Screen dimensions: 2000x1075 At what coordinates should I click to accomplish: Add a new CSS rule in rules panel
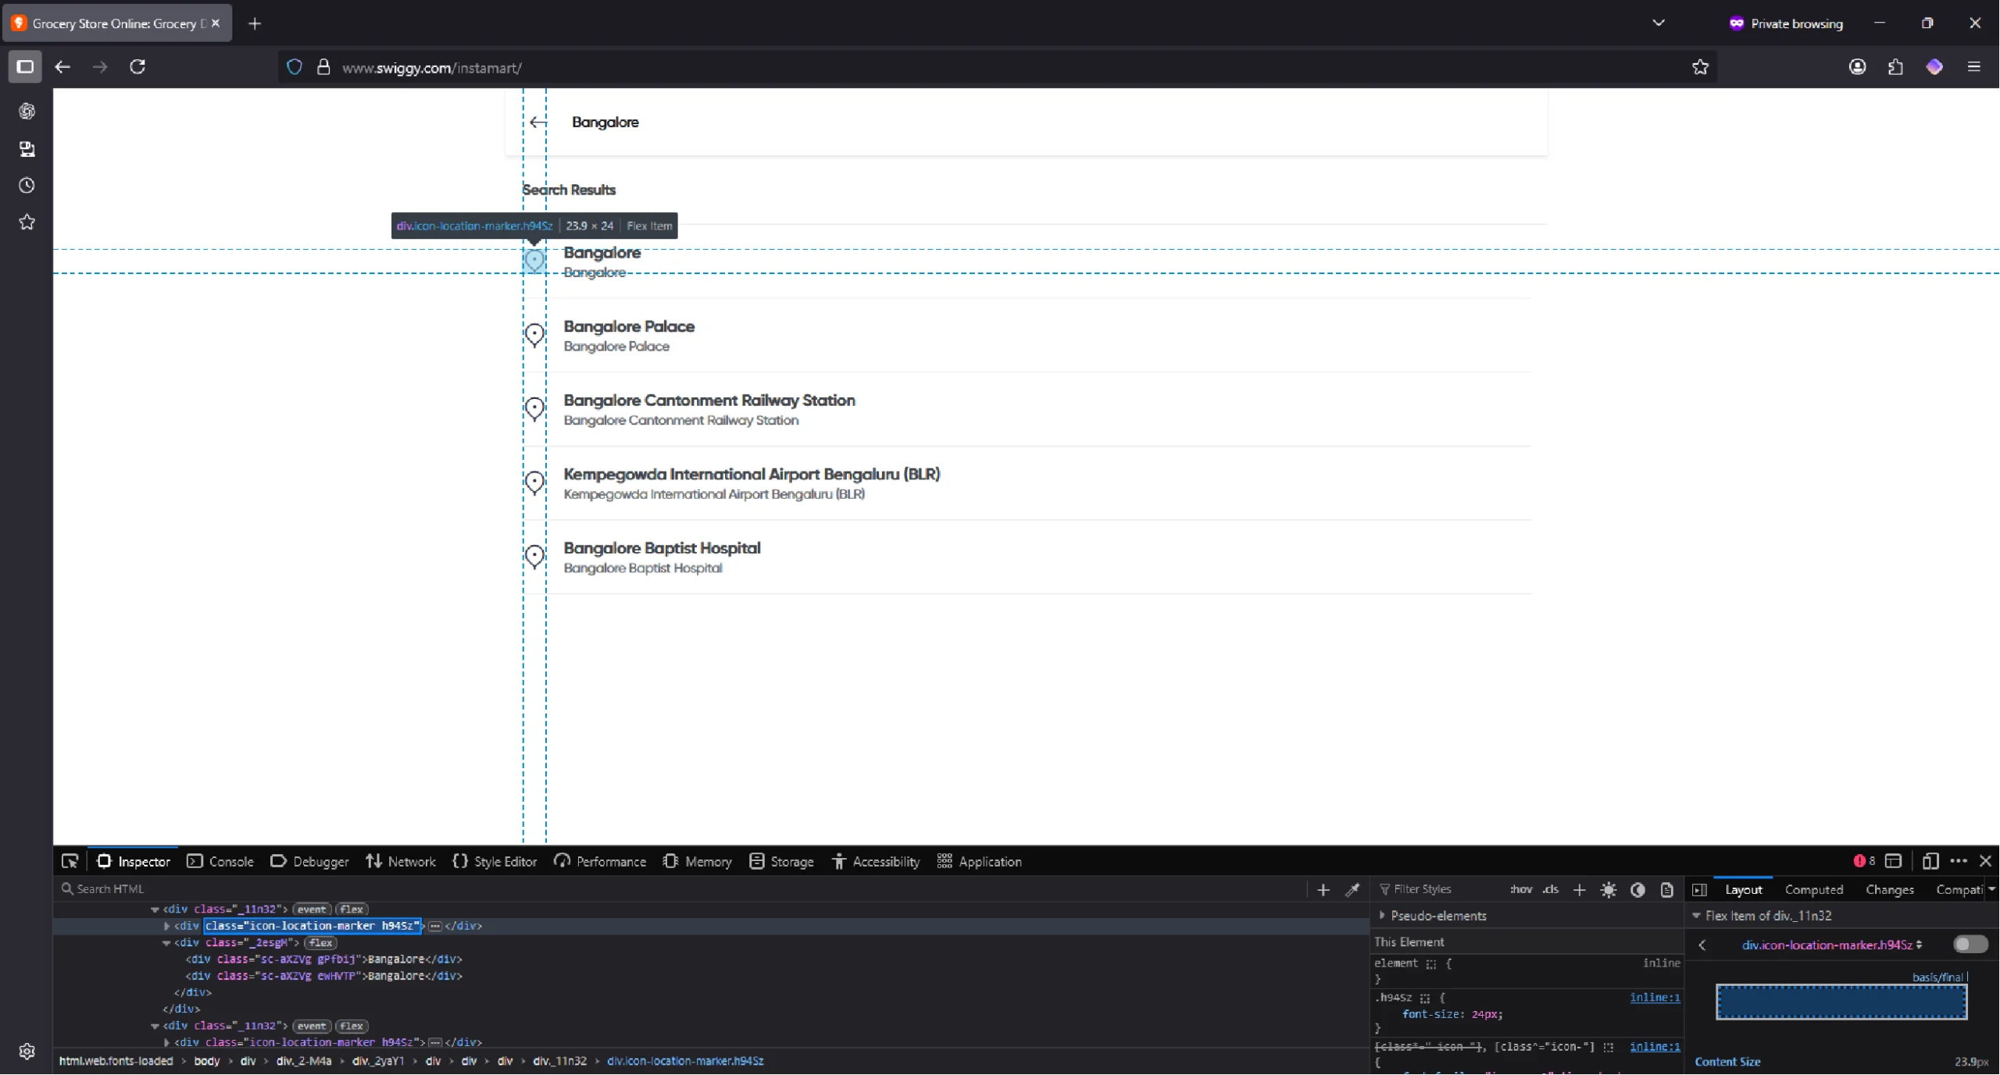1580,890
